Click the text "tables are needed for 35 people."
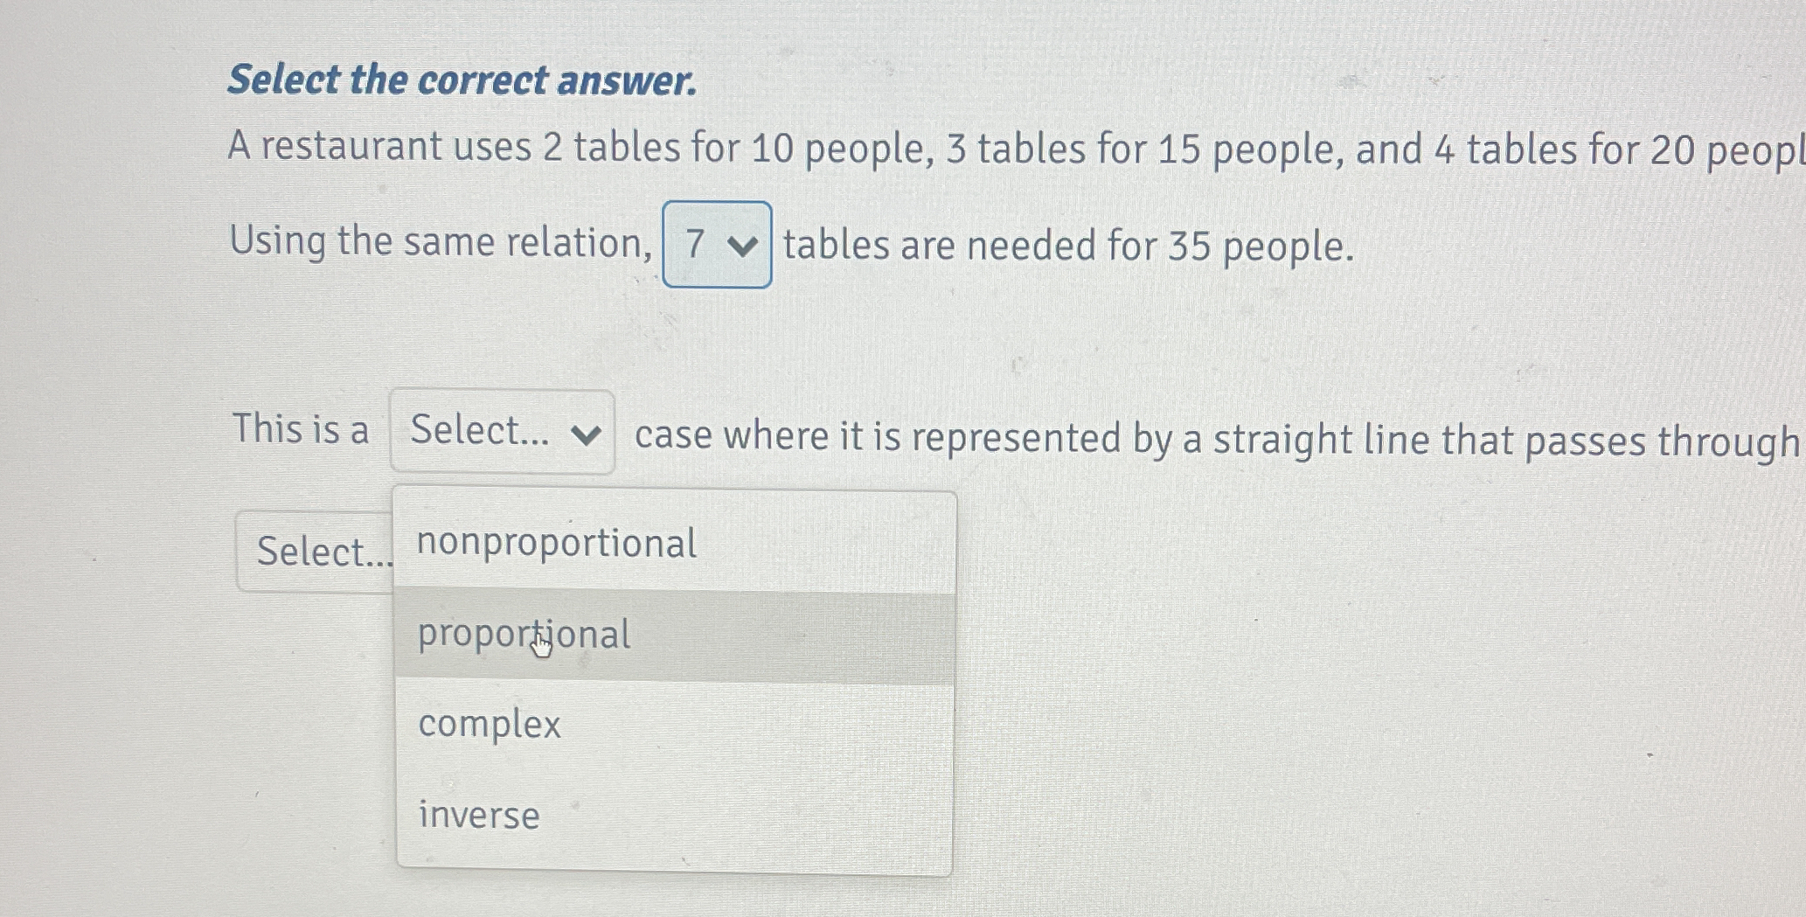 click(1068, 247)
